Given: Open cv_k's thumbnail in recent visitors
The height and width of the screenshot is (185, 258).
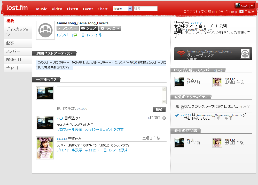Looking at the screenshot, I should [179, 143].
